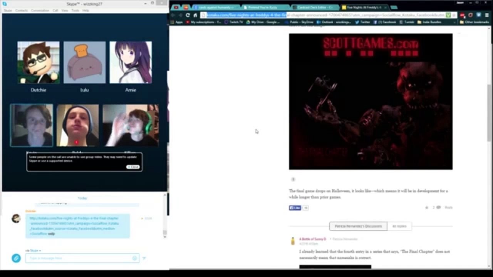The image size is (493, 277).
Task: Select the All replies tab
Action: click(x=399, y=226)
